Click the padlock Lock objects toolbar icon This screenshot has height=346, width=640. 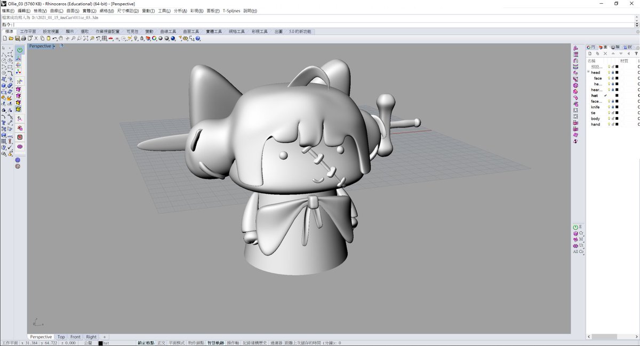pos(142,38)
